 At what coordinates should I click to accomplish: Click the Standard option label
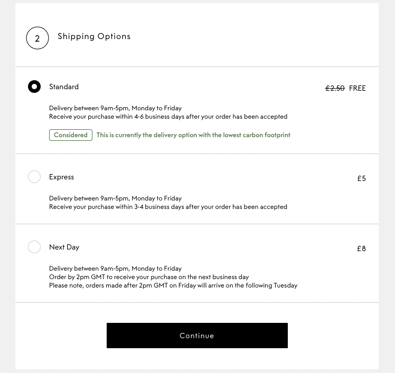(64, 87)
